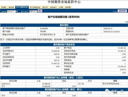Click the 冻结资金 label
128x97 pixels.
68,60
